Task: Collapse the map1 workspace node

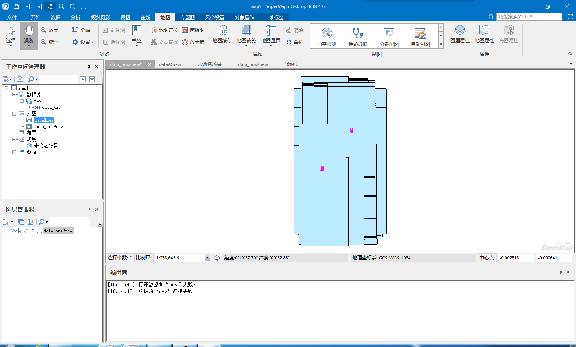Action: tap(7, 88)
